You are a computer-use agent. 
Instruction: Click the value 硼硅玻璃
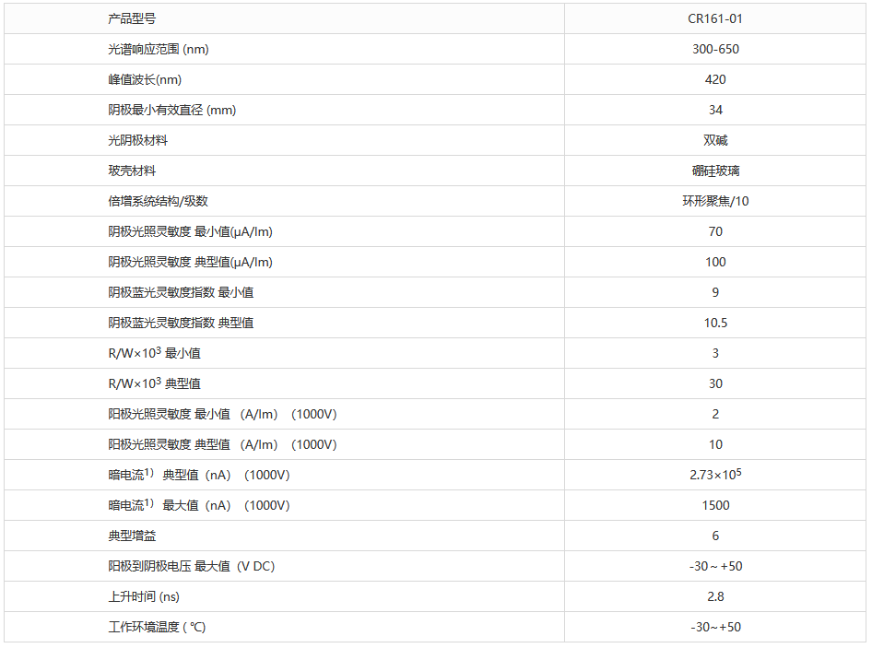[x=715, y=171]
